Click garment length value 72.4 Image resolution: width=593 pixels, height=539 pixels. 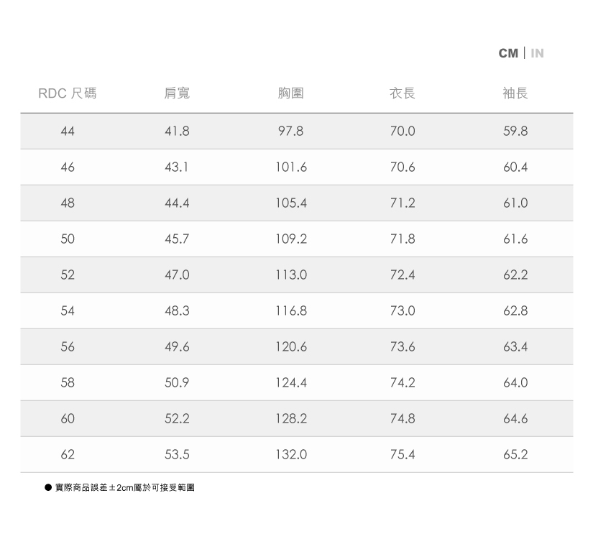click(403, 275)
